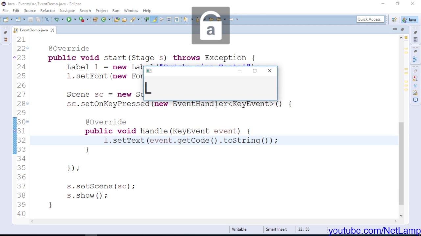Open the Project menu
The height and width of the screenshot is (236, 421).
tap(102, 11)
